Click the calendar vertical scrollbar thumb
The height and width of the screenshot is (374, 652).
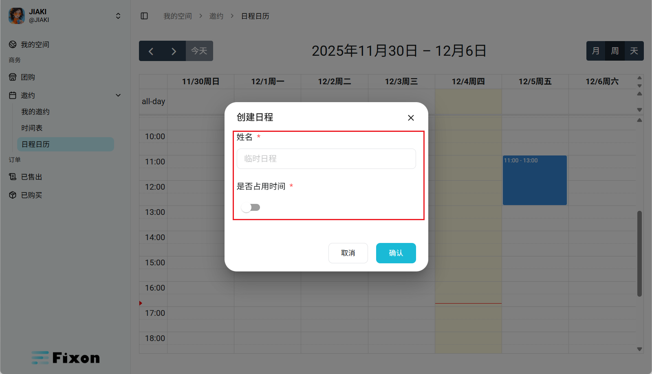coord(639,253)
